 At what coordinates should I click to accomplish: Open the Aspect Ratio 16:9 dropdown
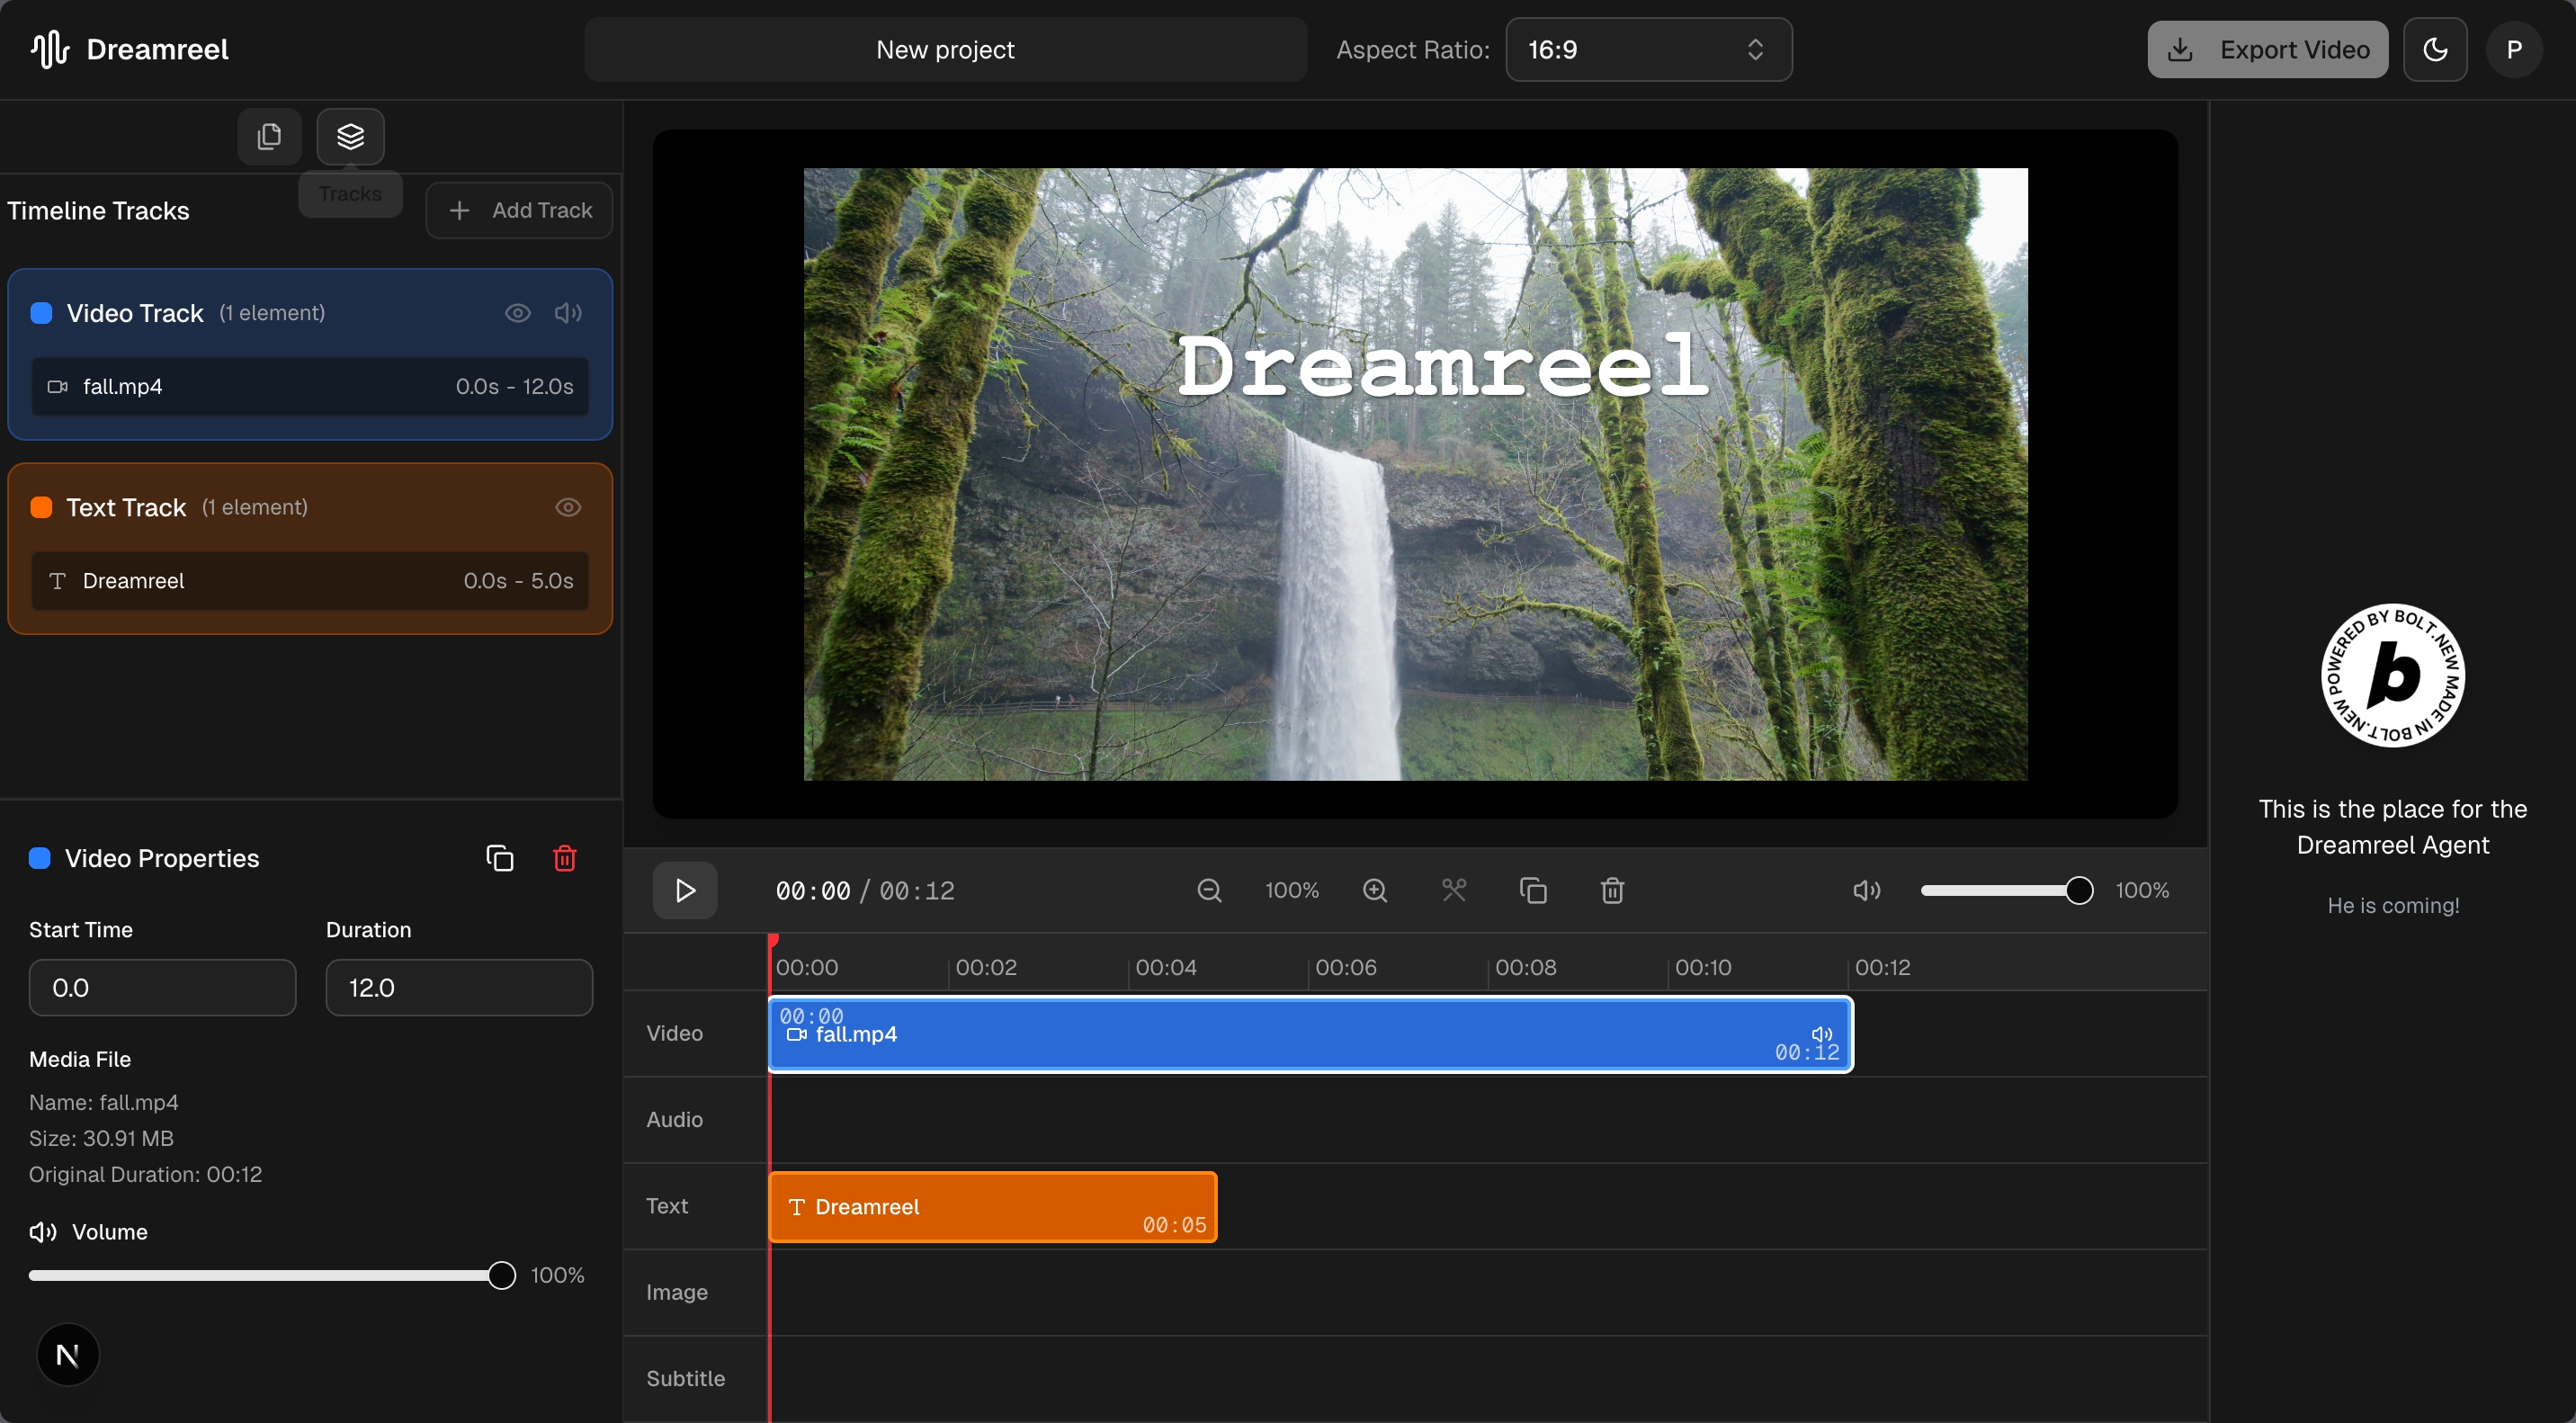pyautogui.click(x=1648, y=49)
